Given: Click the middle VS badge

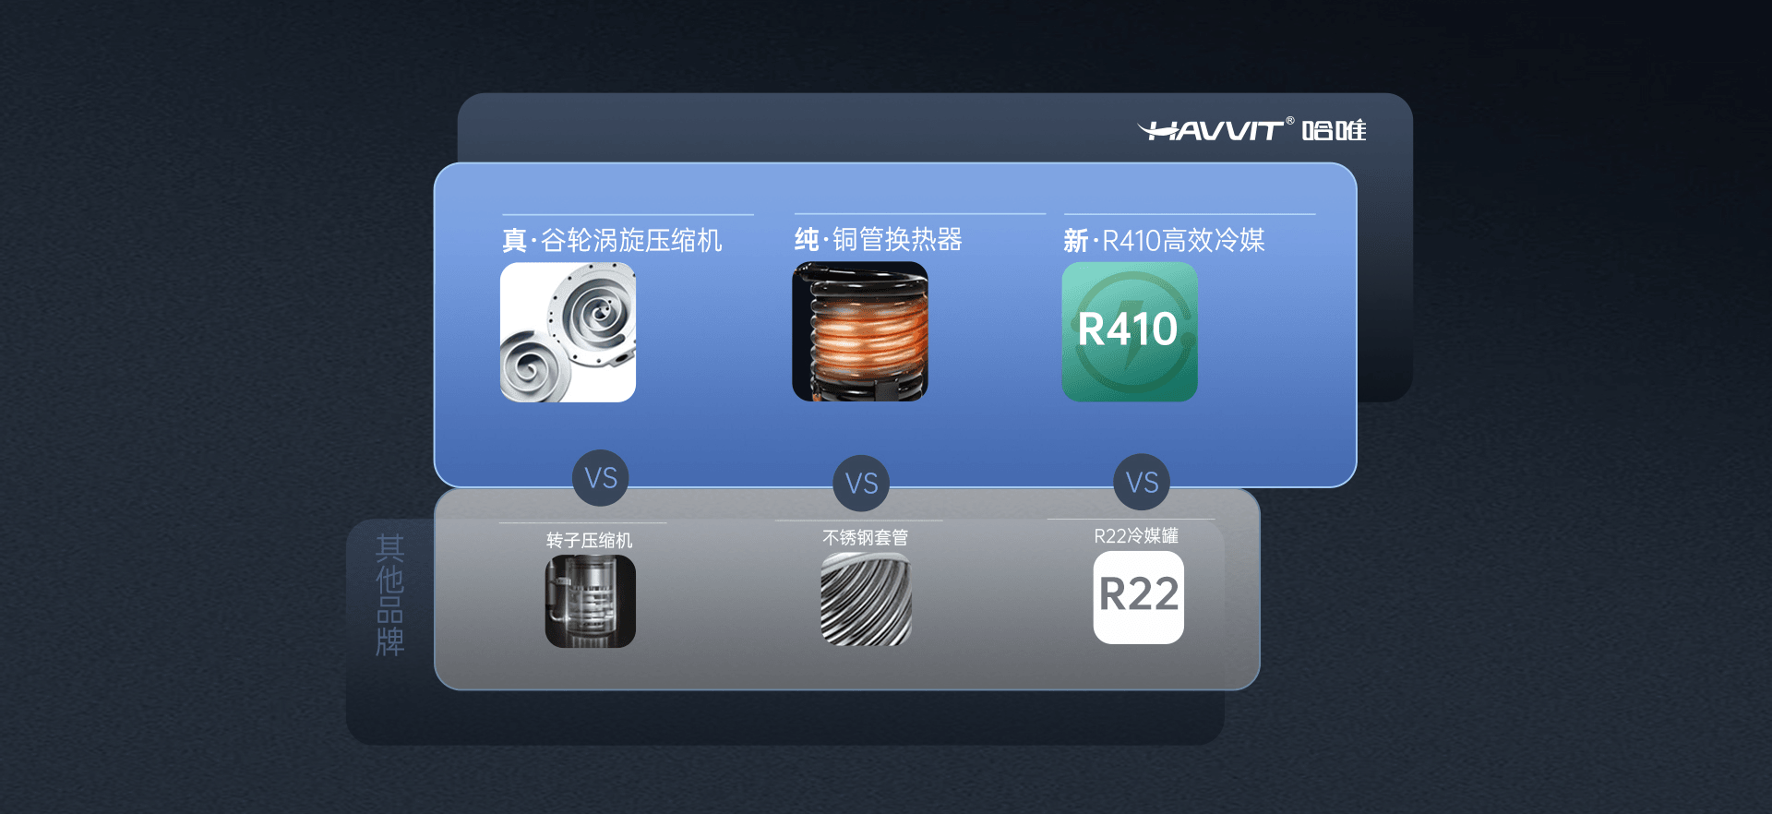Looking at the screenshot, I should click(x=861, y=483).
